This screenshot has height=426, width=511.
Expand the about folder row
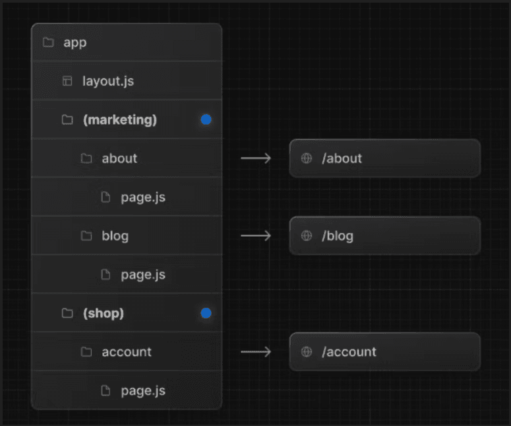[x=119, y=158]
